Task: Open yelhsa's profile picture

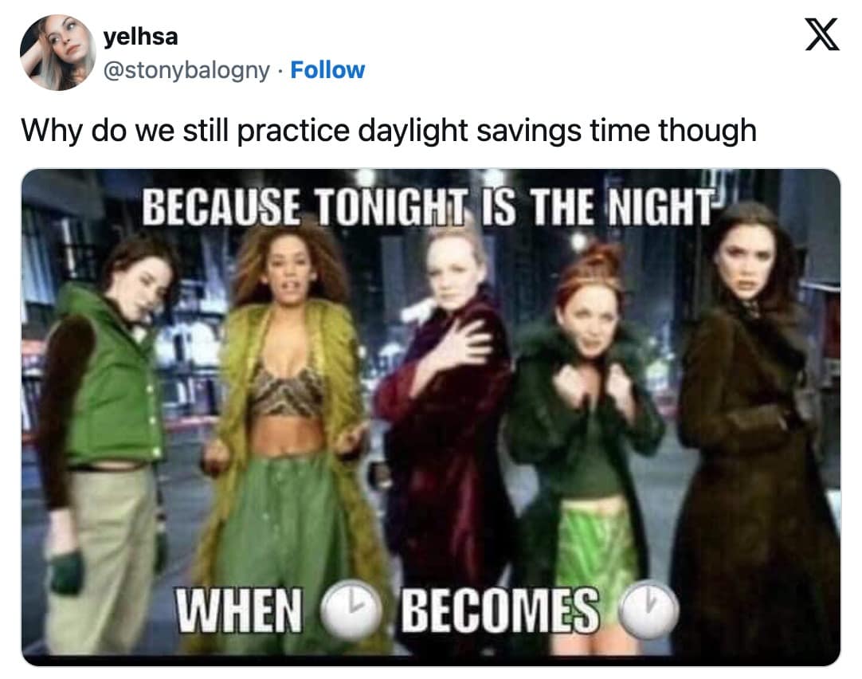Action: (57, 53)
